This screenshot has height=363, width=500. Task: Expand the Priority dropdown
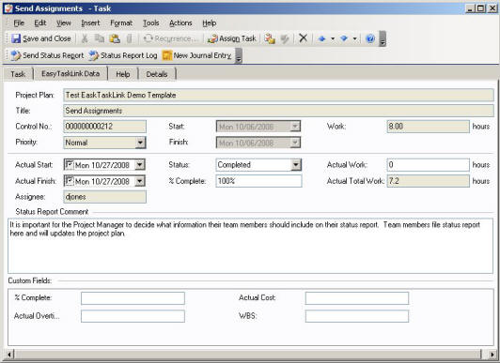point(140,143)
